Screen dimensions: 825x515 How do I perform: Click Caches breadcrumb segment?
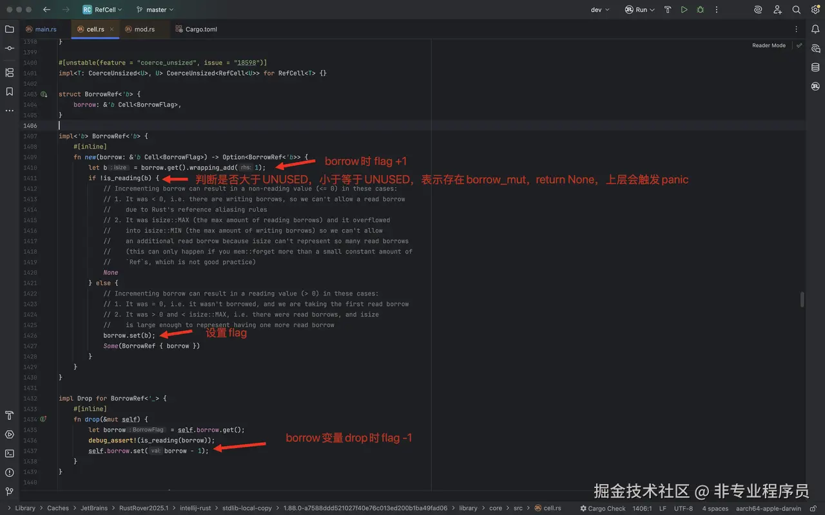pyautogui.click(x=58, y=509)
